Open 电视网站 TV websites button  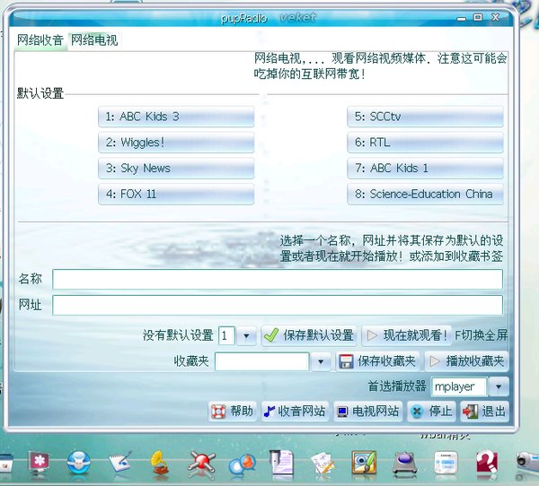[367, 412]
